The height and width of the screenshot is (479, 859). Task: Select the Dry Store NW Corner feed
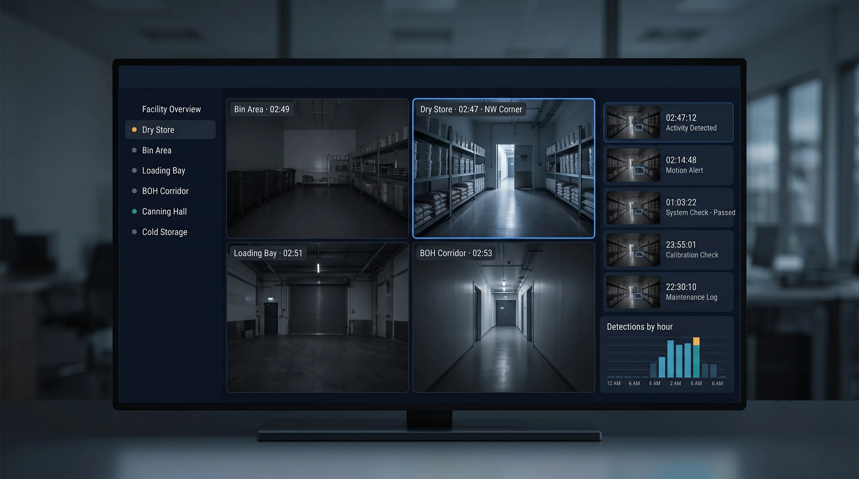[503, 168]
